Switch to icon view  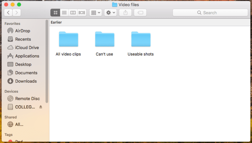point(55,13)
